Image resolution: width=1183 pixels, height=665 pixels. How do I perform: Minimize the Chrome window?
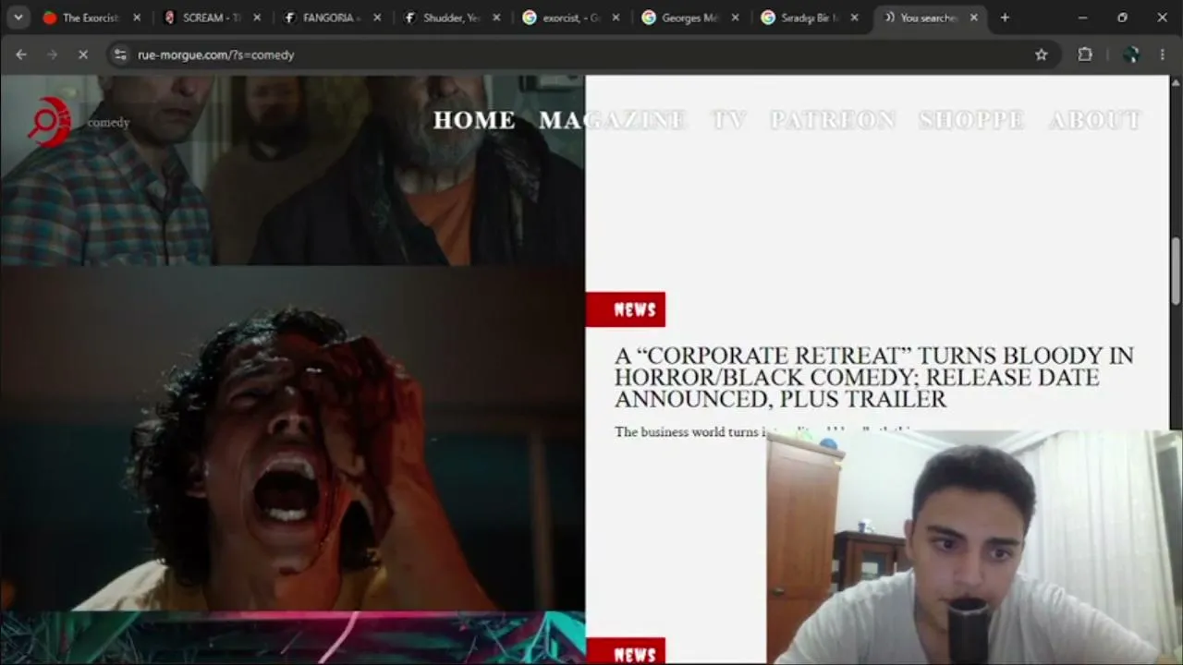[x=1082, y=18]
